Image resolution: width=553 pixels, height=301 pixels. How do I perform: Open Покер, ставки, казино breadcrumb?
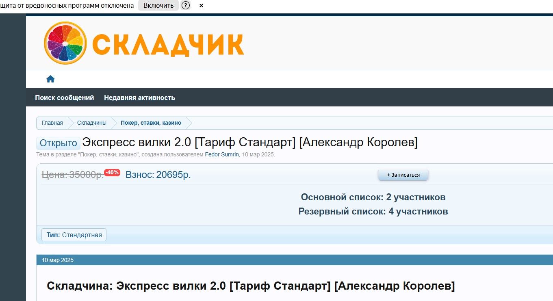click(151, 123)
